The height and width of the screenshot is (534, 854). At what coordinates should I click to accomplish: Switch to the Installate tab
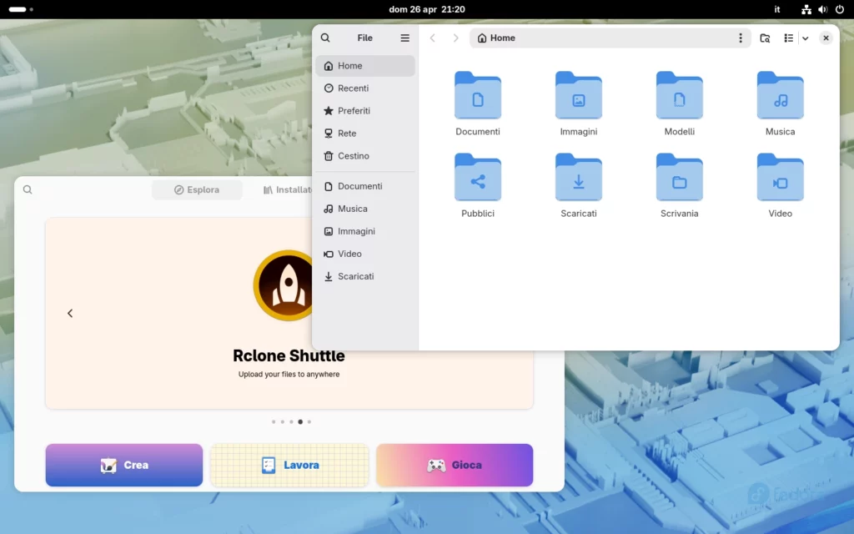tap(288, 189)
